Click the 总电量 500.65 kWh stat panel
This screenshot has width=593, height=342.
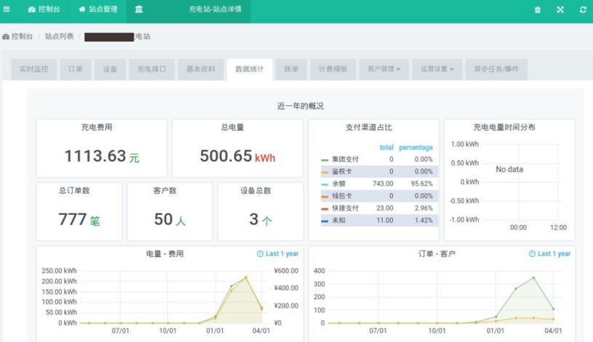click(237, 148)
